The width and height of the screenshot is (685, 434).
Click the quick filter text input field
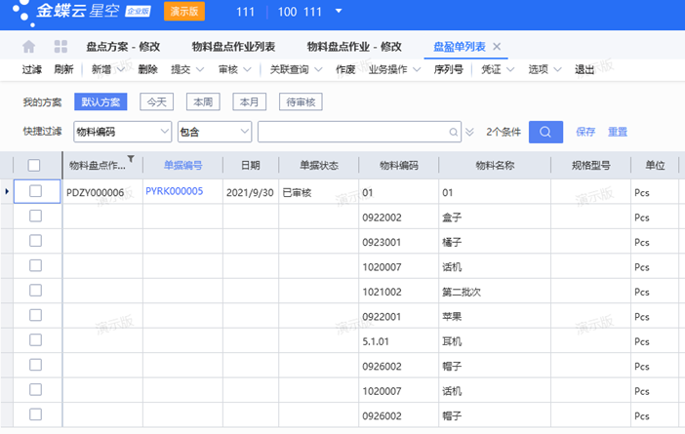pyautogui.click(x=351, y=132)
